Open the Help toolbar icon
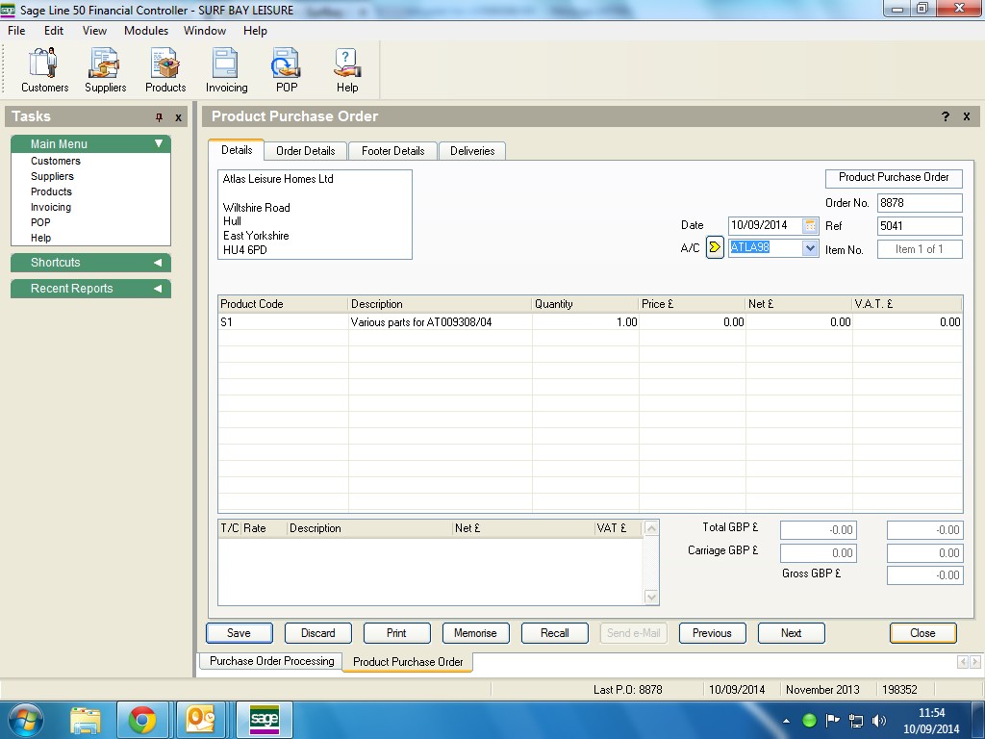985x739 pixels. [x=346, y=70]
